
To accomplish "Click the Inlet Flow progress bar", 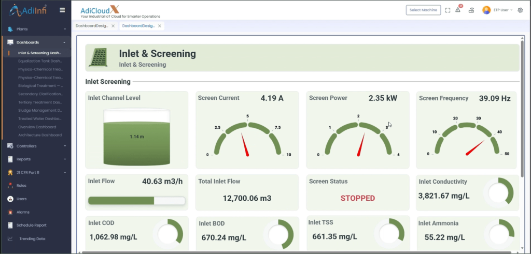I will (136, 201).
